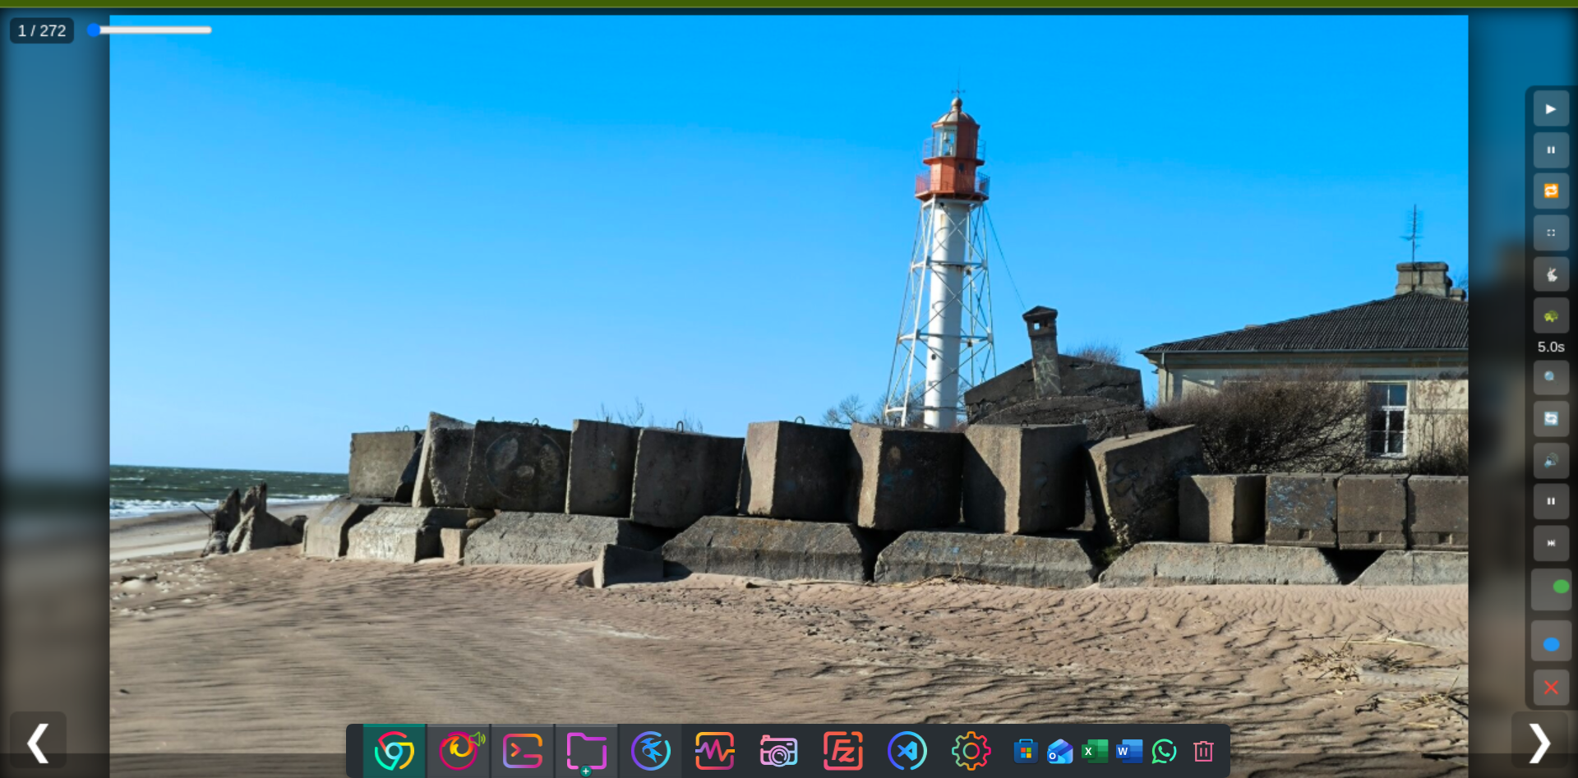Image resolution: width=1578 pixels, height=778 pixels.
Task: Pause the slideshow using the top pause button
Action: (1551, 150)
